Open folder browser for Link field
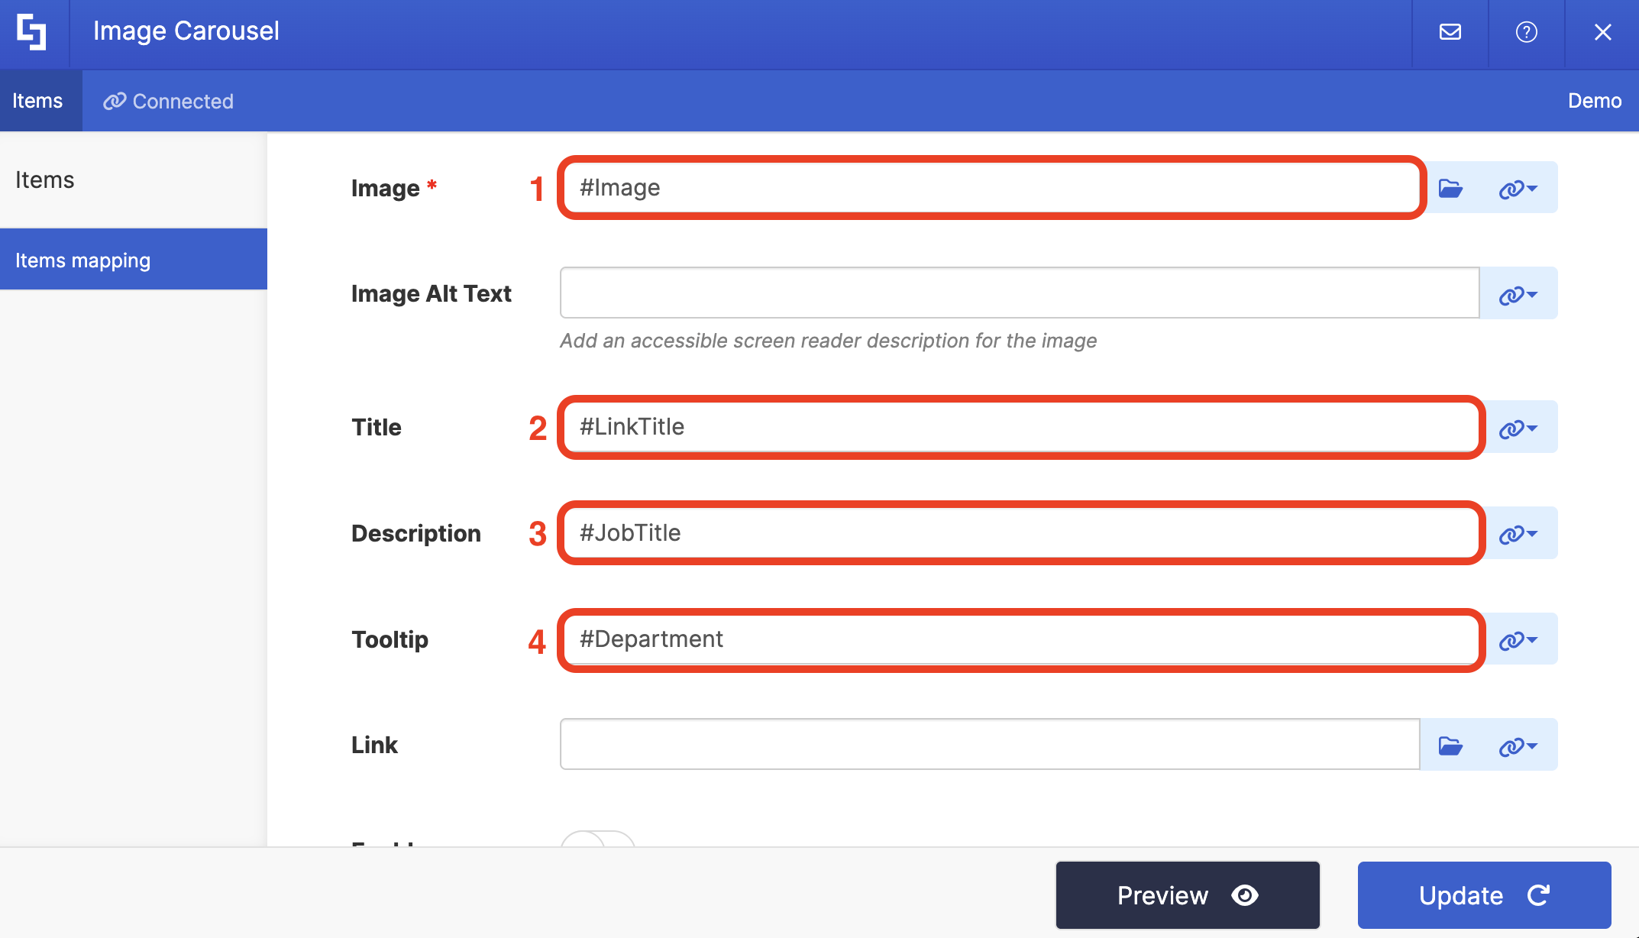Screen dimensions: 1639x938 (1450, 745)
